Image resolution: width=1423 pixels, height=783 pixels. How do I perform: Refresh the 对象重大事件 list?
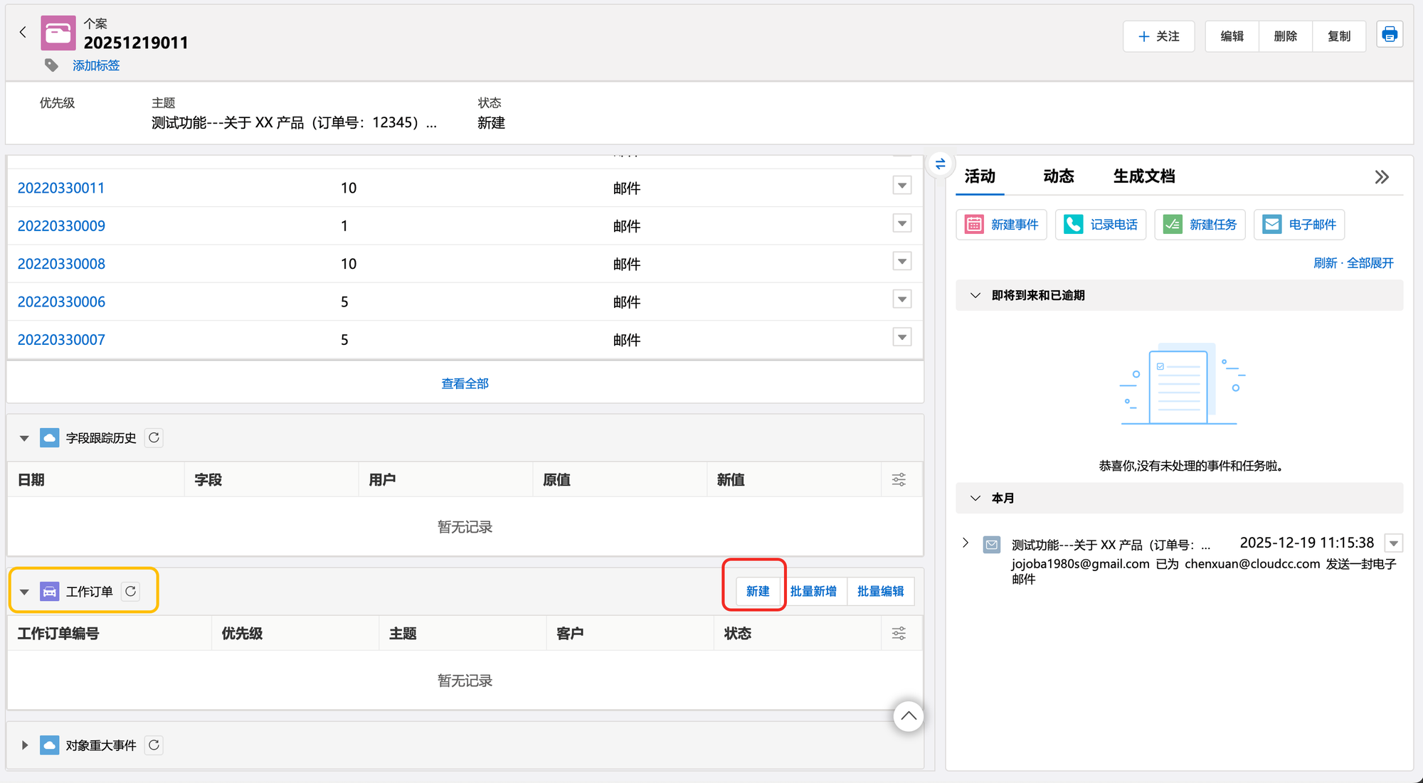point(154,745)
